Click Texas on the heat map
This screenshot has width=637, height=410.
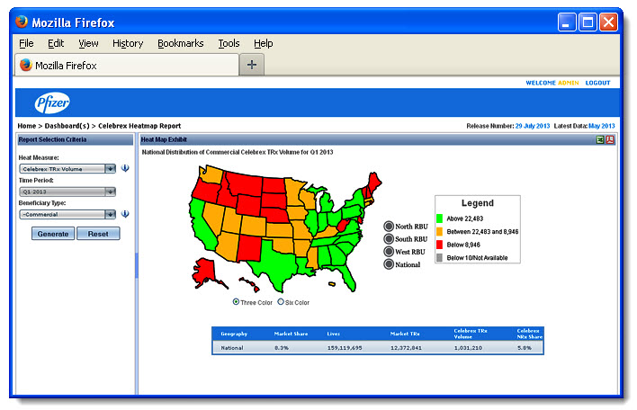coord(276,262)
